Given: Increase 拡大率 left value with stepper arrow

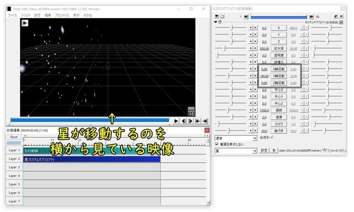Looking at the screenshot, I should (255, 49).
